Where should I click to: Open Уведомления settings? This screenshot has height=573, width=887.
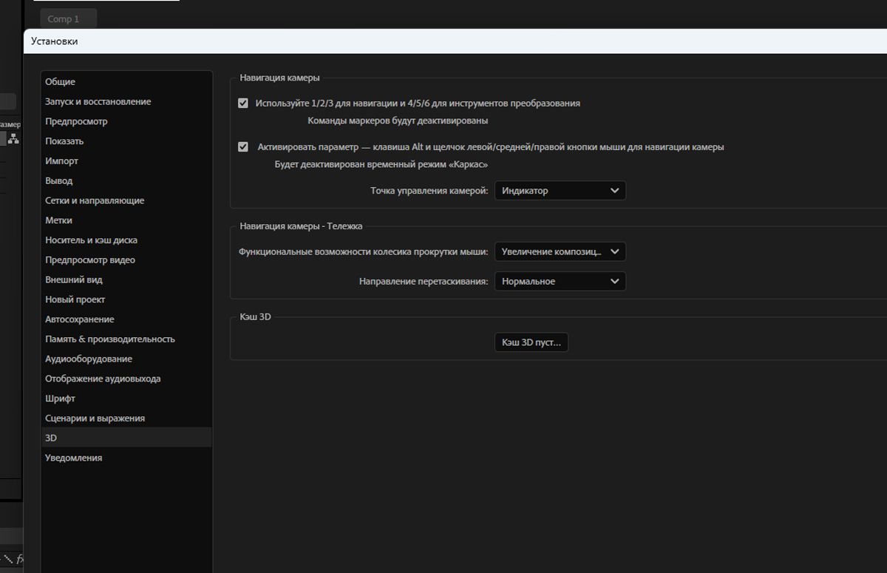(x=126, y=458)
